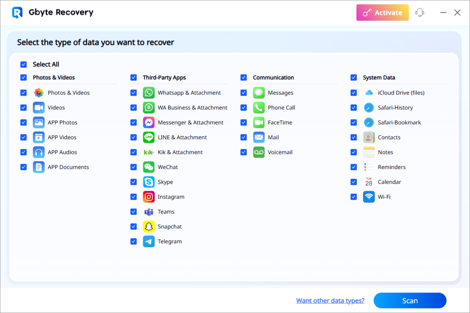470x313 pixels.
Task: Uncheck the Voicemail checkbox
Action: 243,152
